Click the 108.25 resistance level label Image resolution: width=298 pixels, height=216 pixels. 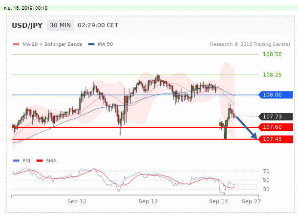tap(272, 75)
